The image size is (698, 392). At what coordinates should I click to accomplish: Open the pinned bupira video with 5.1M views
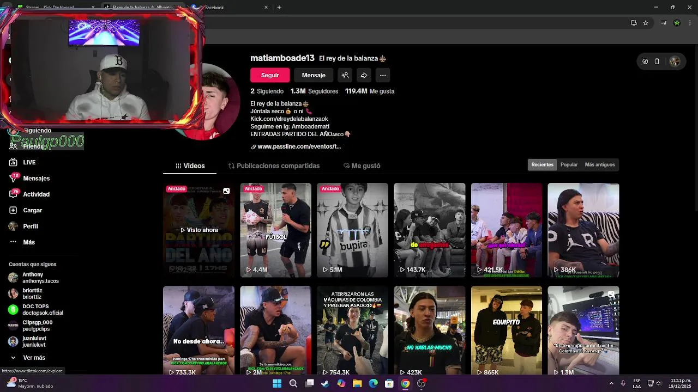click(352, 230)
